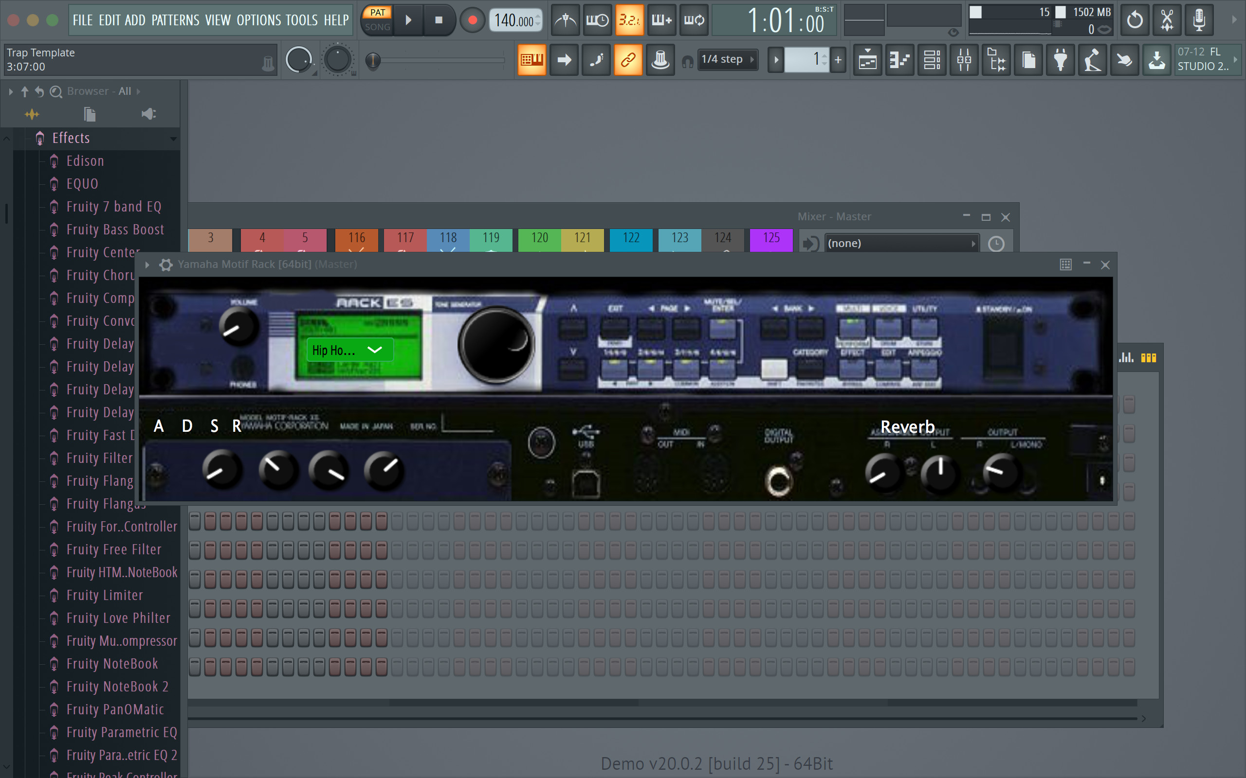Image resolution: width=1246 pixels, height=778 pixels.
Task: Toggle overdub blend recording icon
Action: click(661, 20)
